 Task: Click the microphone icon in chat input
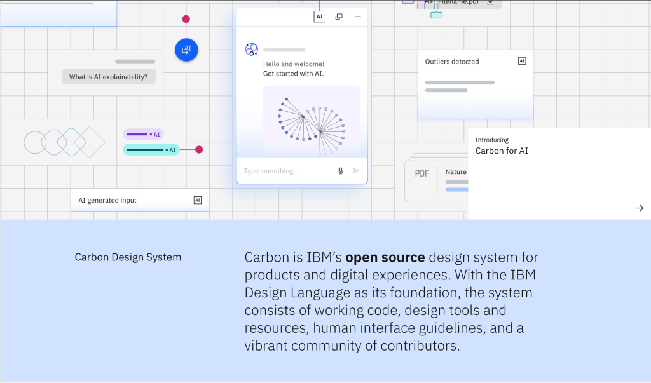pyautogui.click(x=340, y=170)
